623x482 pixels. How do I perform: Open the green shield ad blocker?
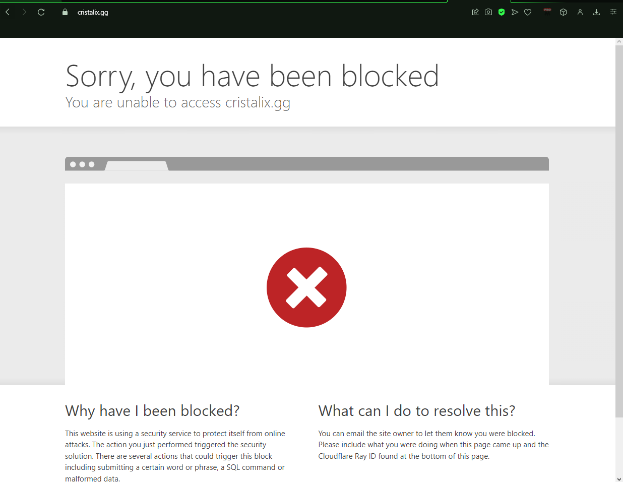[x=502, y=12]
